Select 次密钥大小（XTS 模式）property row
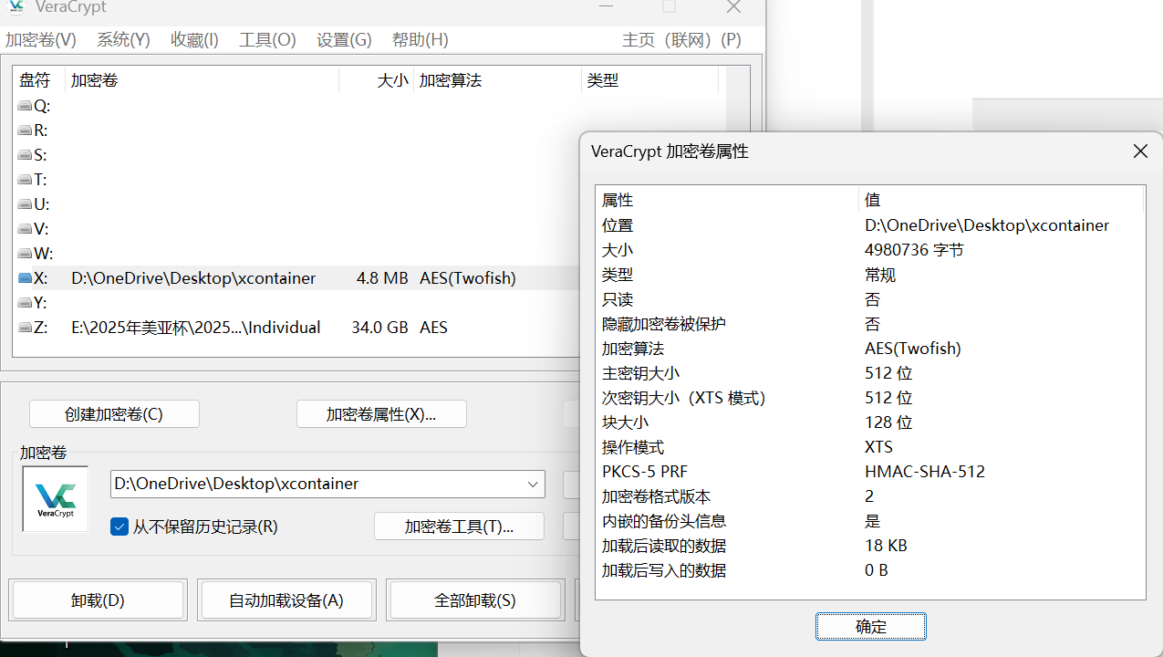This screenshot has width=1163, height=657. [871, 398]
